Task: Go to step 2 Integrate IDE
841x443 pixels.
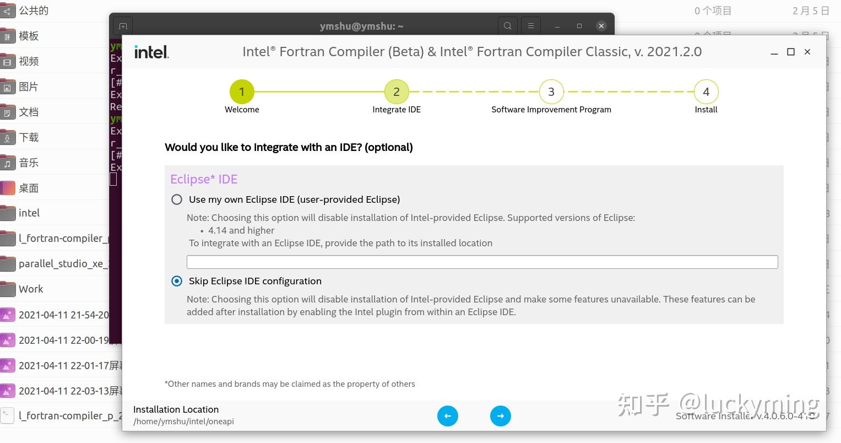Action: [x=397, y=92]
